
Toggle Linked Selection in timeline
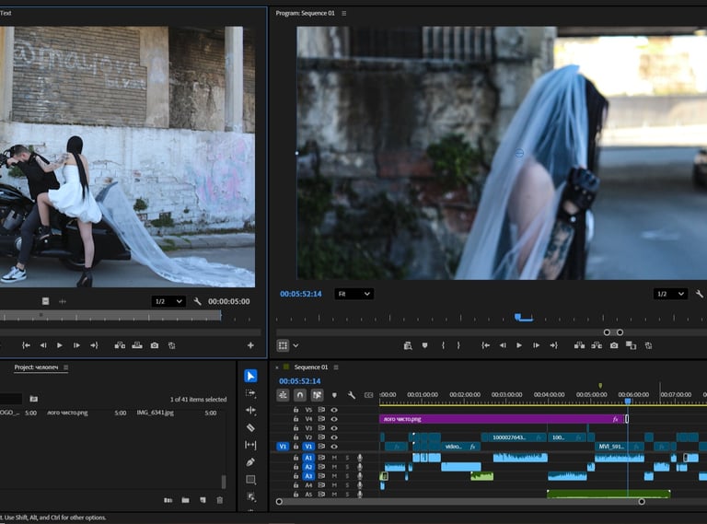tap(317, 395)
